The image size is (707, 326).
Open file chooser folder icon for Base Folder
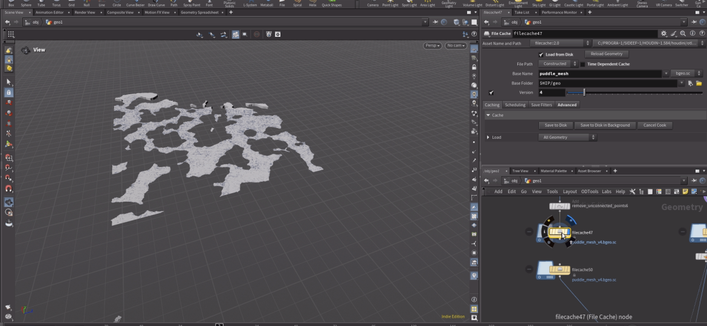[x=699, y=83]
